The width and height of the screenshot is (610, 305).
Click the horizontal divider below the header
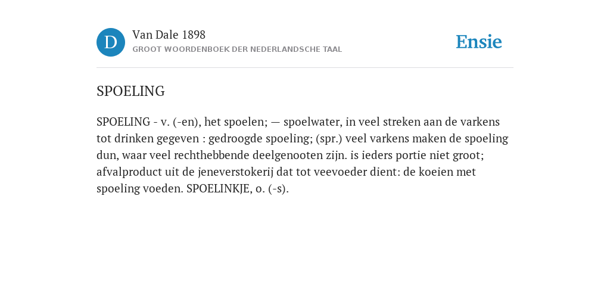coord(305,68)
